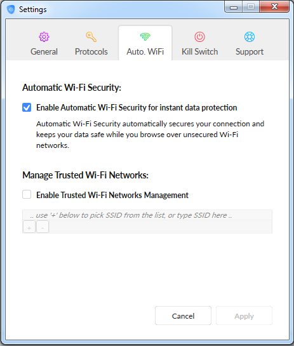294x346 pixels.
Task: Click the blue shield icon in the title bar
Action: point(11,10)
